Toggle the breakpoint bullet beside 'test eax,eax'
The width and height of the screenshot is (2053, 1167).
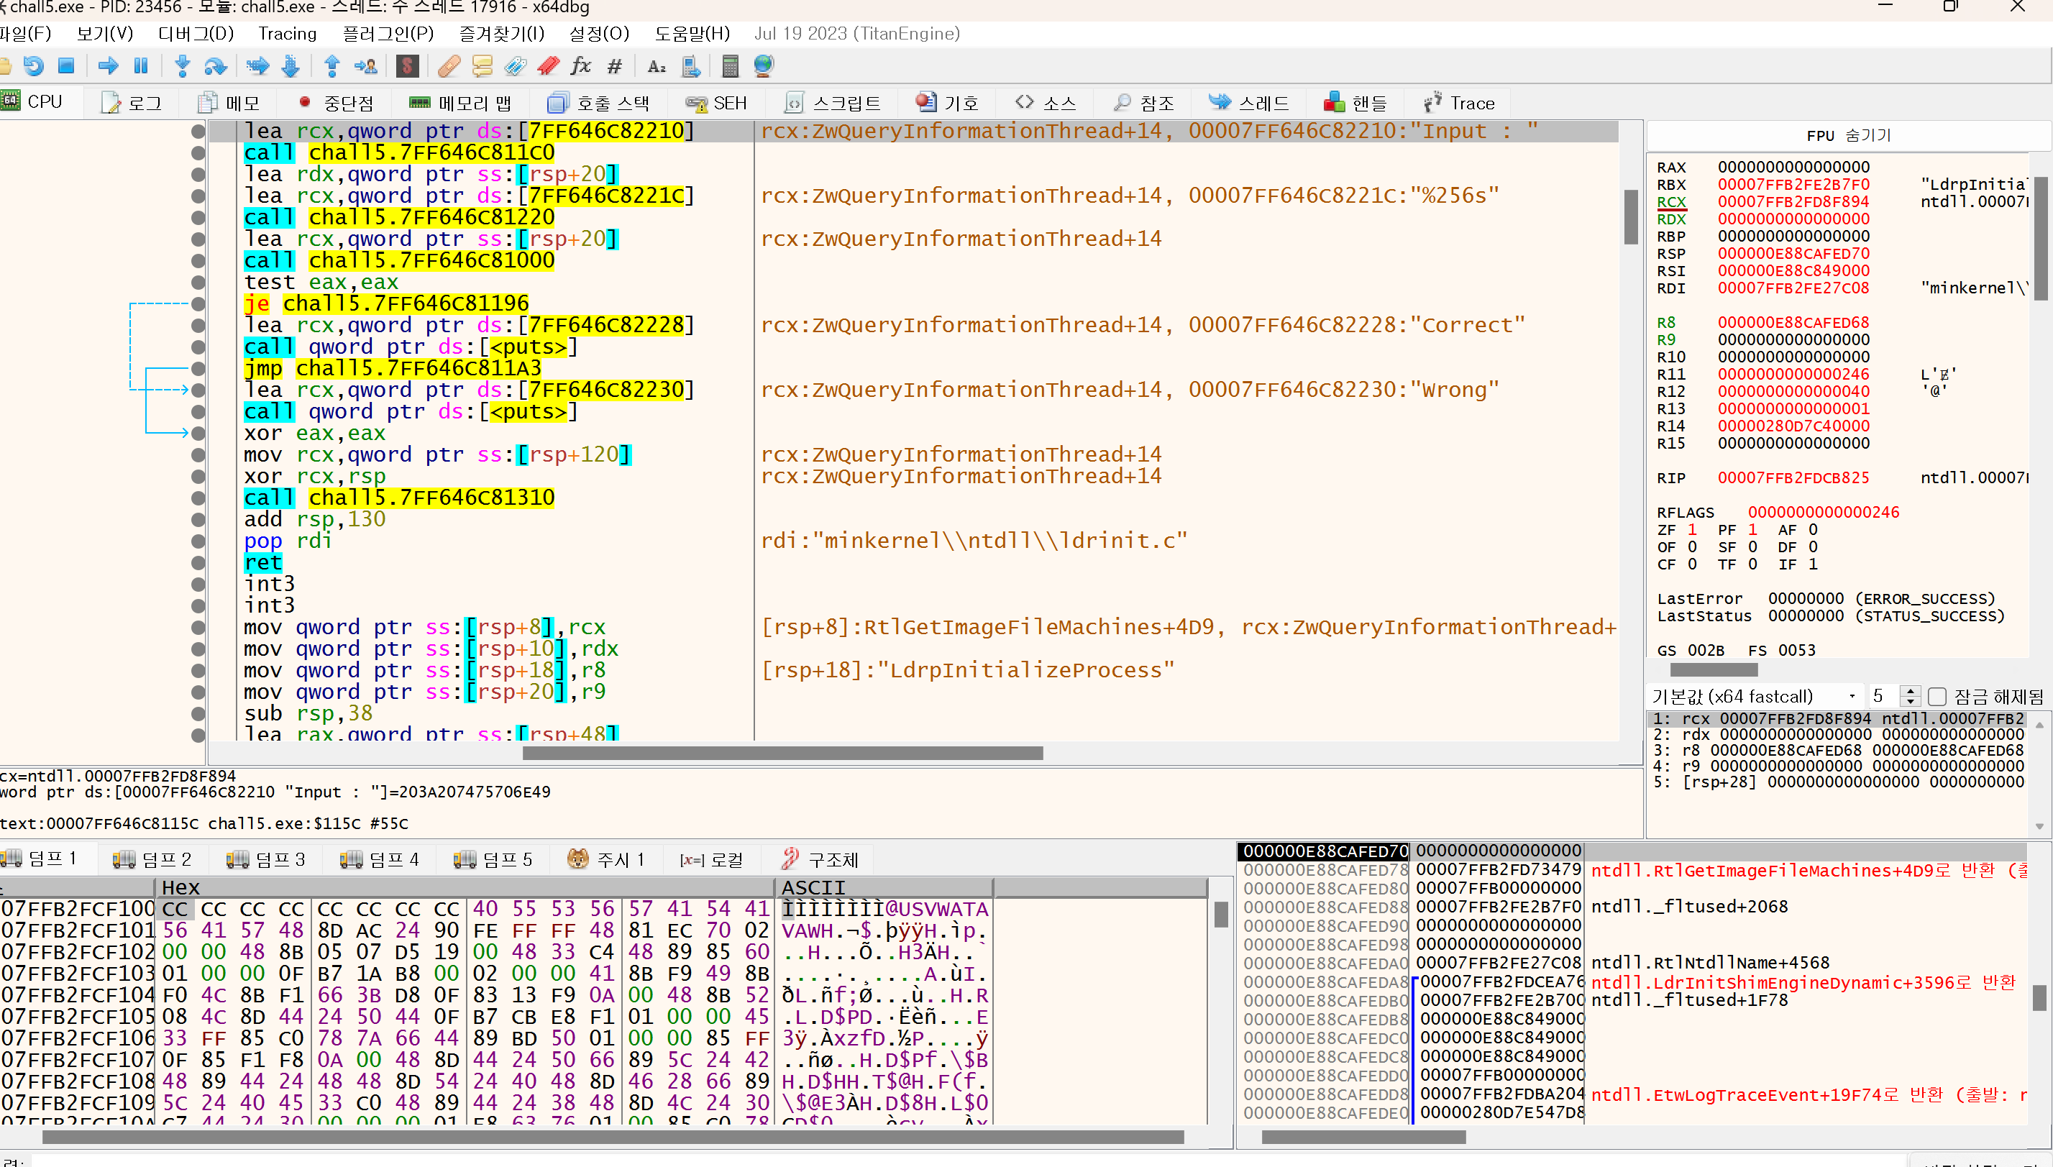click(198, 282)
